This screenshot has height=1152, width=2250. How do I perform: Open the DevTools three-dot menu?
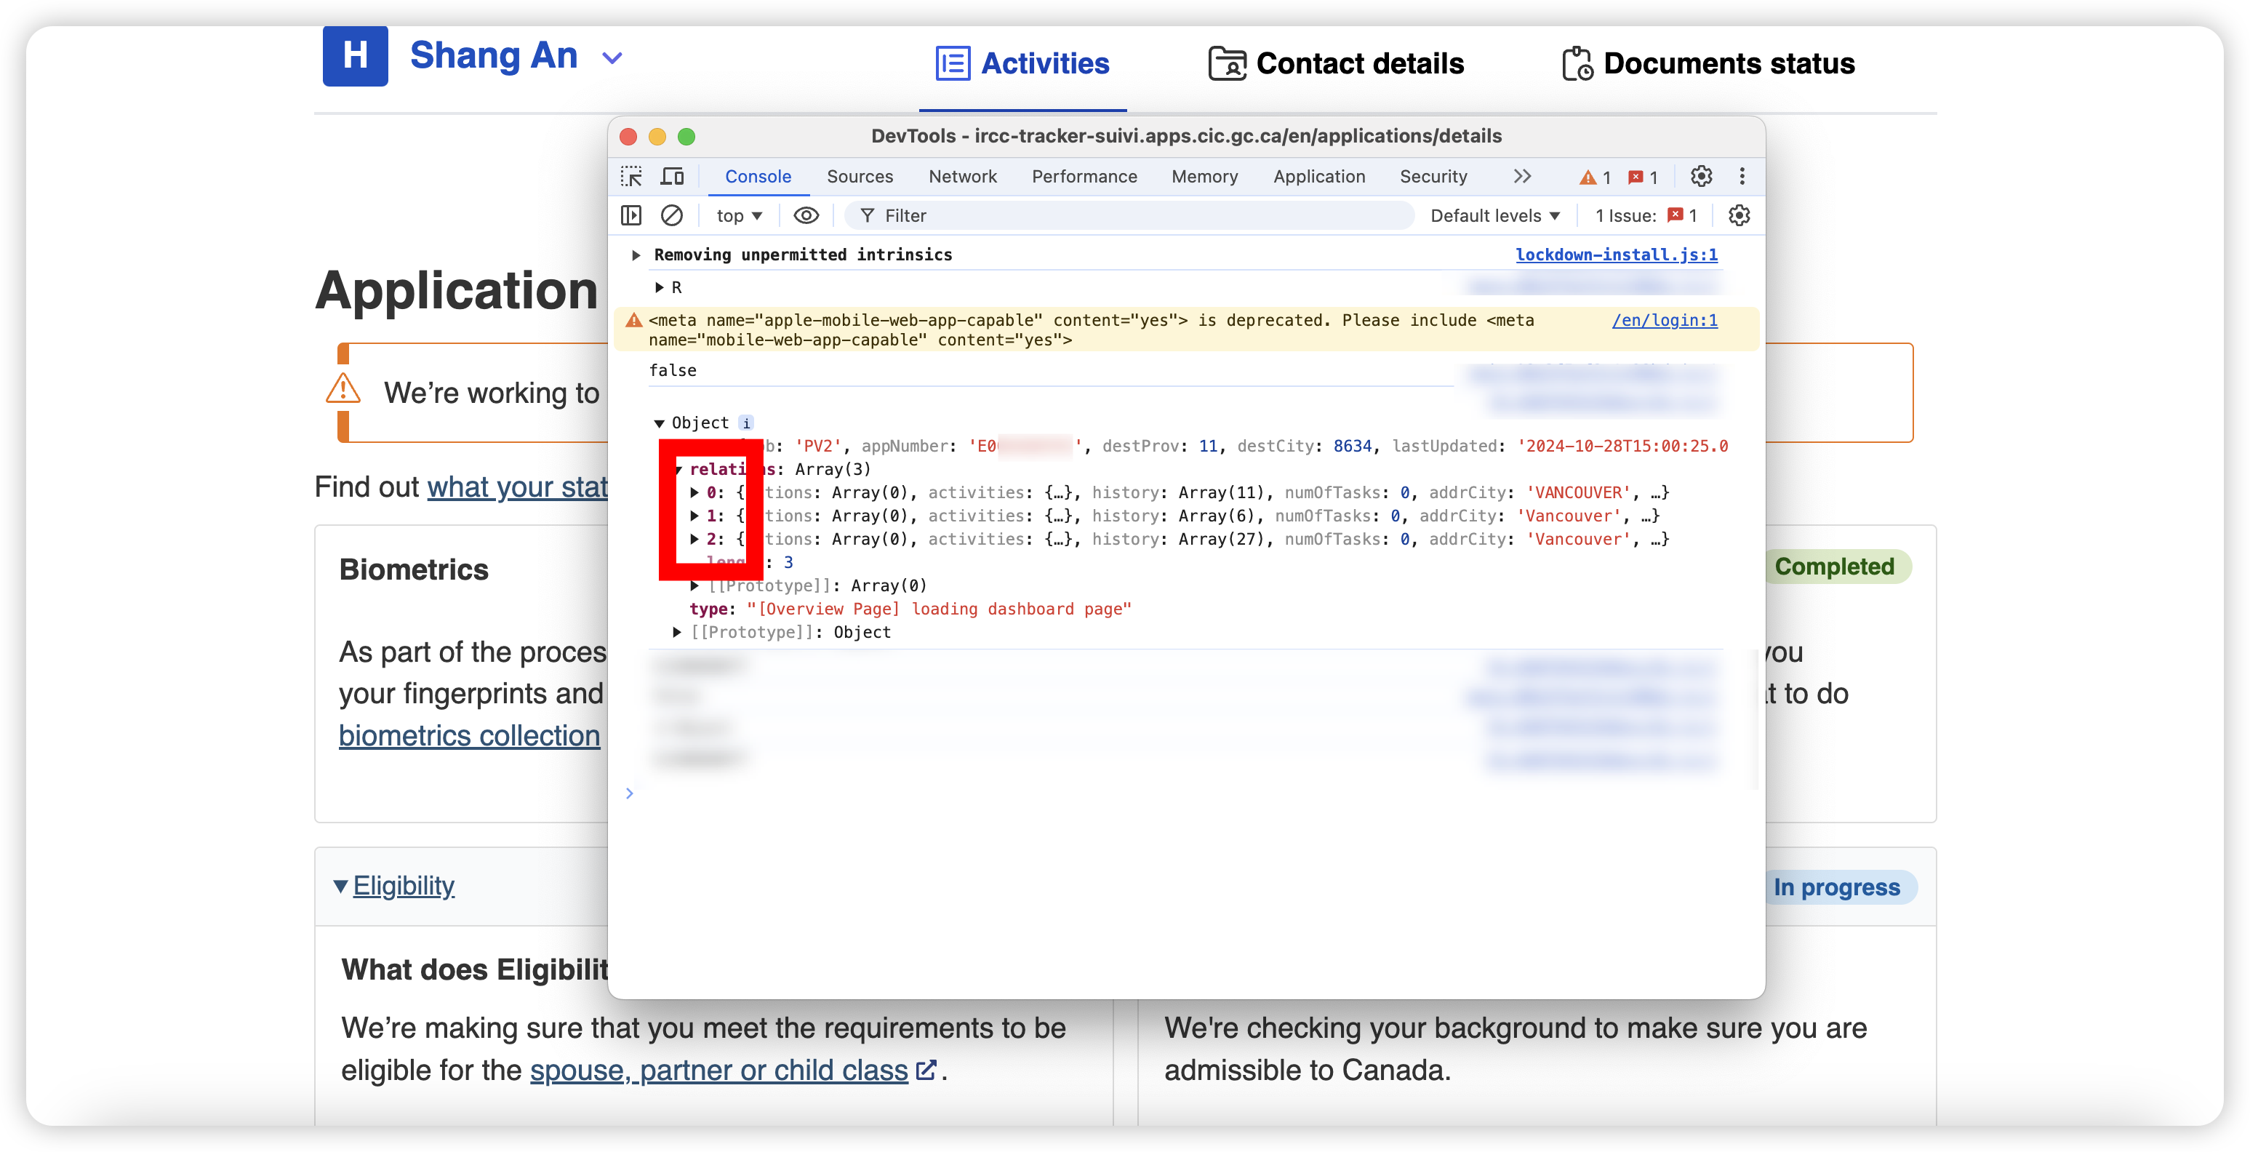click(1742, 177)
